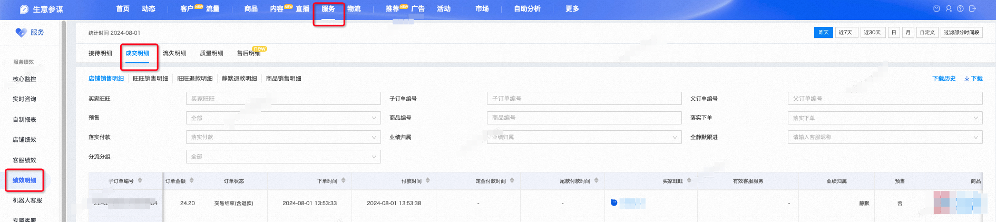Select 旺旺销售明细 sub-tab
996x222 pixels.
coord(151,79)
